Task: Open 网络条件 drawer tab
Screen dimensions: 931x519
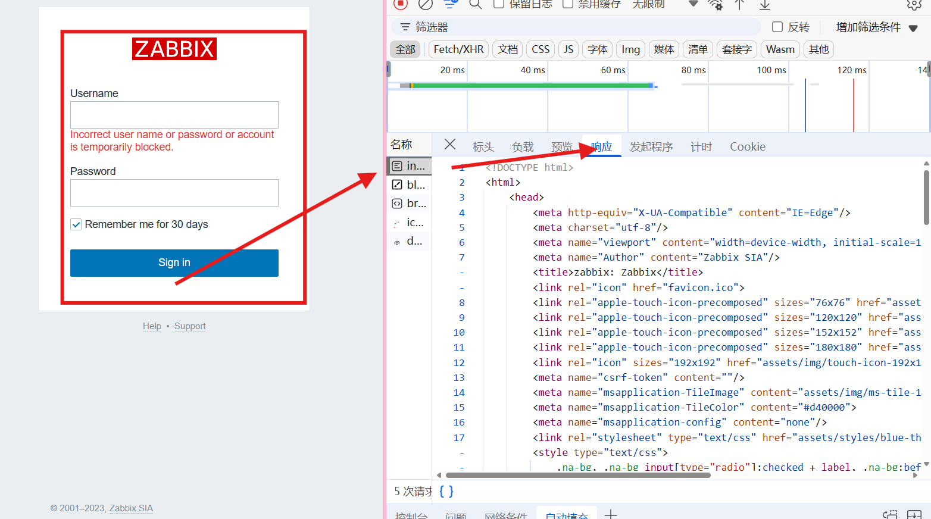Action: (505, 515)
